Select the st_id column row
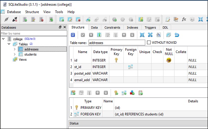This screenshot has width=208, height=129. (x=138, y=67)
